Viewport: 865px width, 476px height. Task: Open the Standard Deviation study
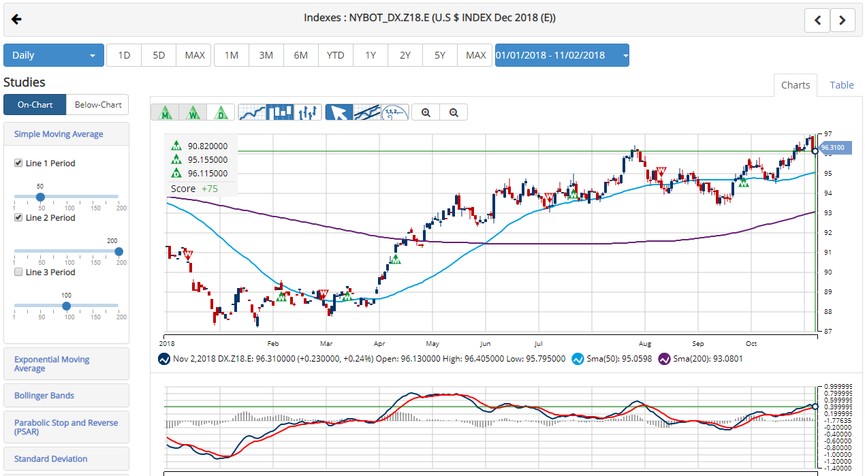[x=51, y=458]
